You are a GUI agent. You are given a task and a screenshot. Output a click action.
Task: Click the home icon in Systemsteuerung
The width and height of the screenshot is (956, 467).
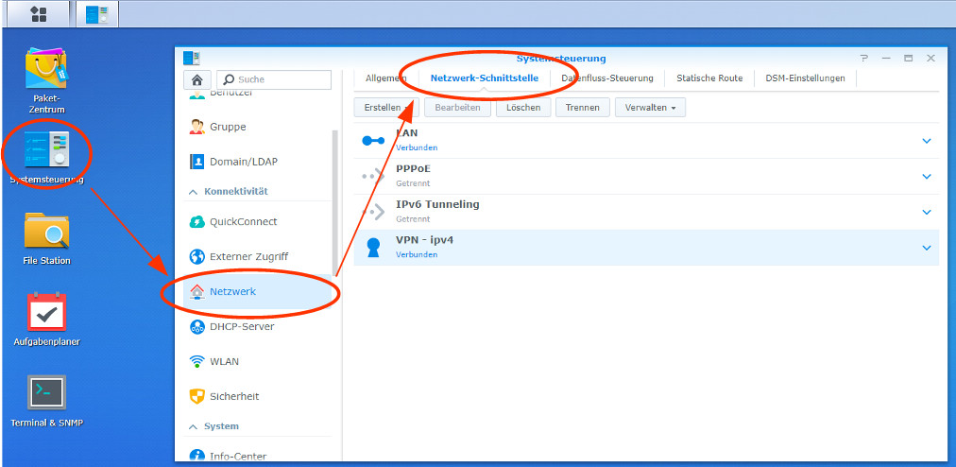coord(196,79)
